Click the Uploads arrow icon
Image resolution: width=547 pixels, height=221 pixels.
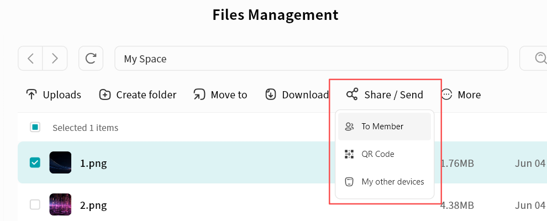pyautogui.click(x=31, y=94)
